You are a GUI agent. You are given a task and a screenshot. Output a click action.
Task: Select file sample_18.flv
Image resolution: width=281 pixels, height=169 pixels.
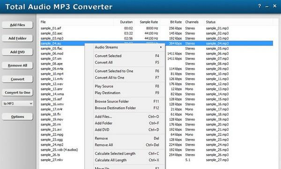(x=51, y=114)
